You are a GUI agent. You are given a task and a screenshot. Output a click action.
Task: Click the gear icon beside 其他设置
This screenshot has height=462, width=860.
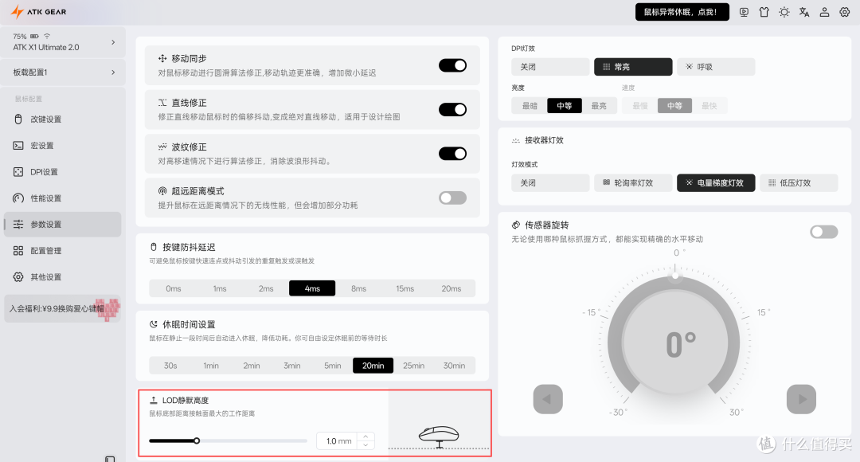tap(18, 277)
